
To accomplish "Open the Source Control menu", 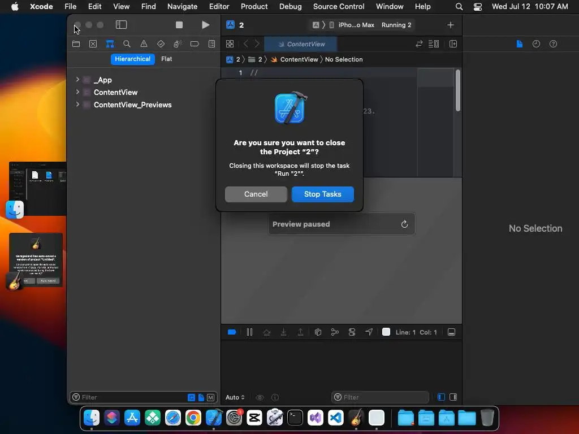I will coord(339,6).
